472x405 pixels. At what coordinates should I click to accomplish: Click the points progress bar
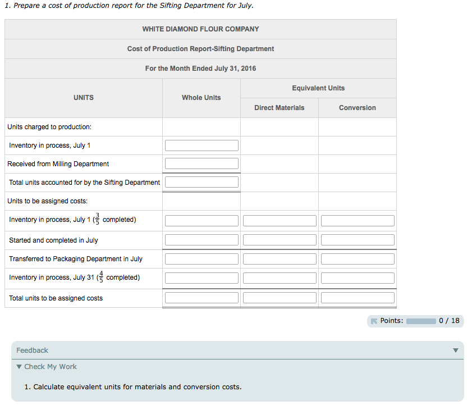pyautogui.click(x=421, y=321)
